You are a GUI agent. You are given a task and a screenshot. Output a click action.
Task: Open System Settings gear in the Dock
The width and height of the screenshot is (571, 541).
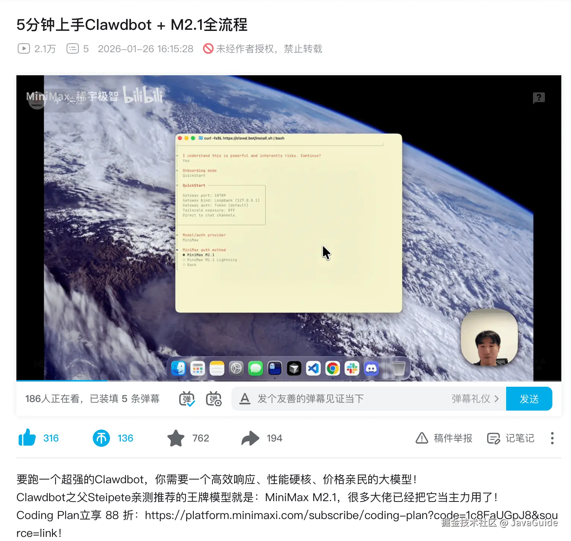tap(236, 369)
